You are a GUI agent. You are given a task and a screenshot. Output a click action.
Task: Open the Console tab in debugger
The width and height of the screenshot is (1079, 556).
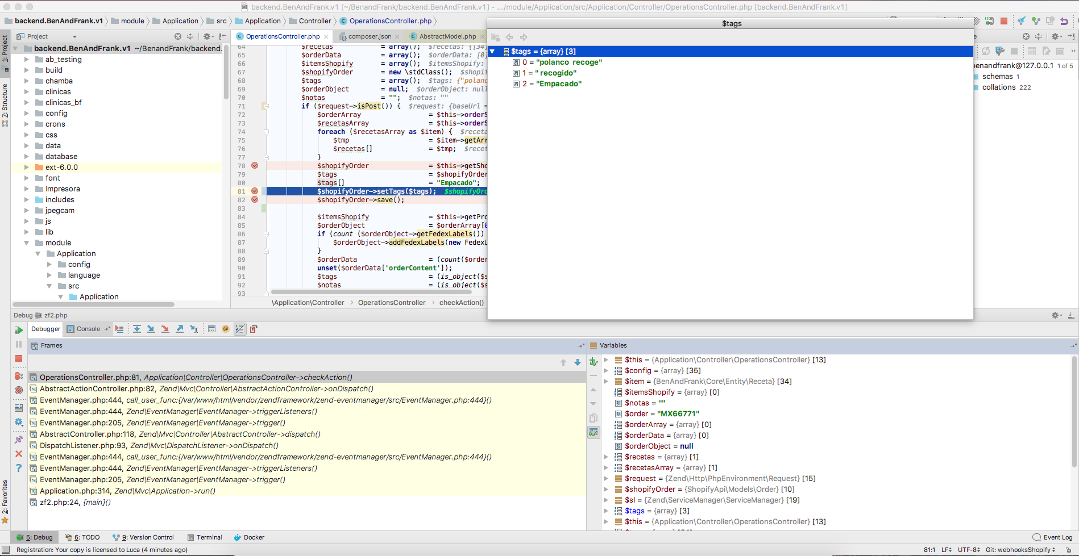[x=88, y=329]
